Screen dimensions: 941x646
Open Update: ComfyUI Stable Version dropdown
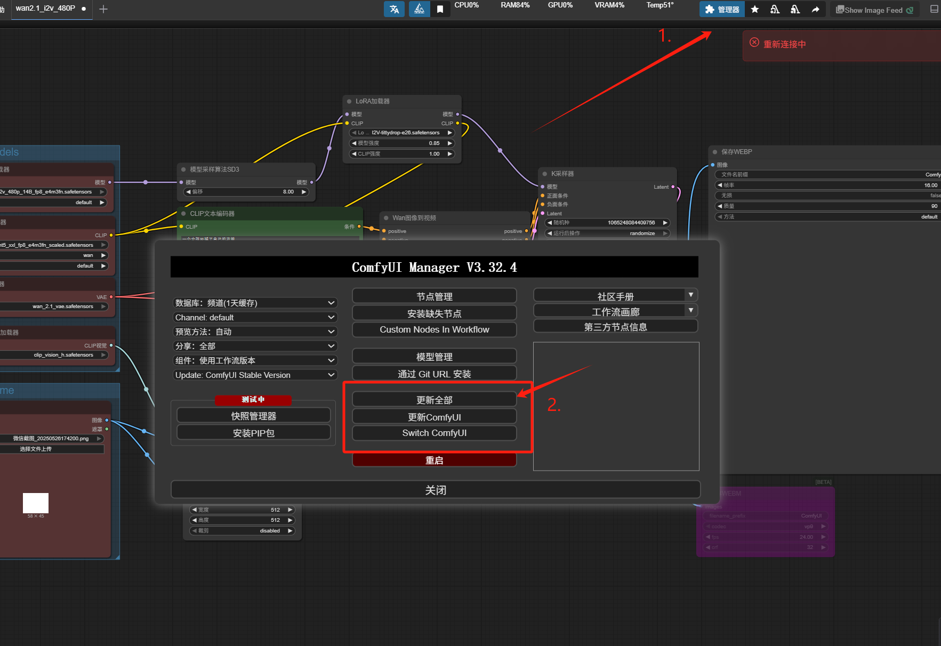pyautogui.click(x=255, y=375)
